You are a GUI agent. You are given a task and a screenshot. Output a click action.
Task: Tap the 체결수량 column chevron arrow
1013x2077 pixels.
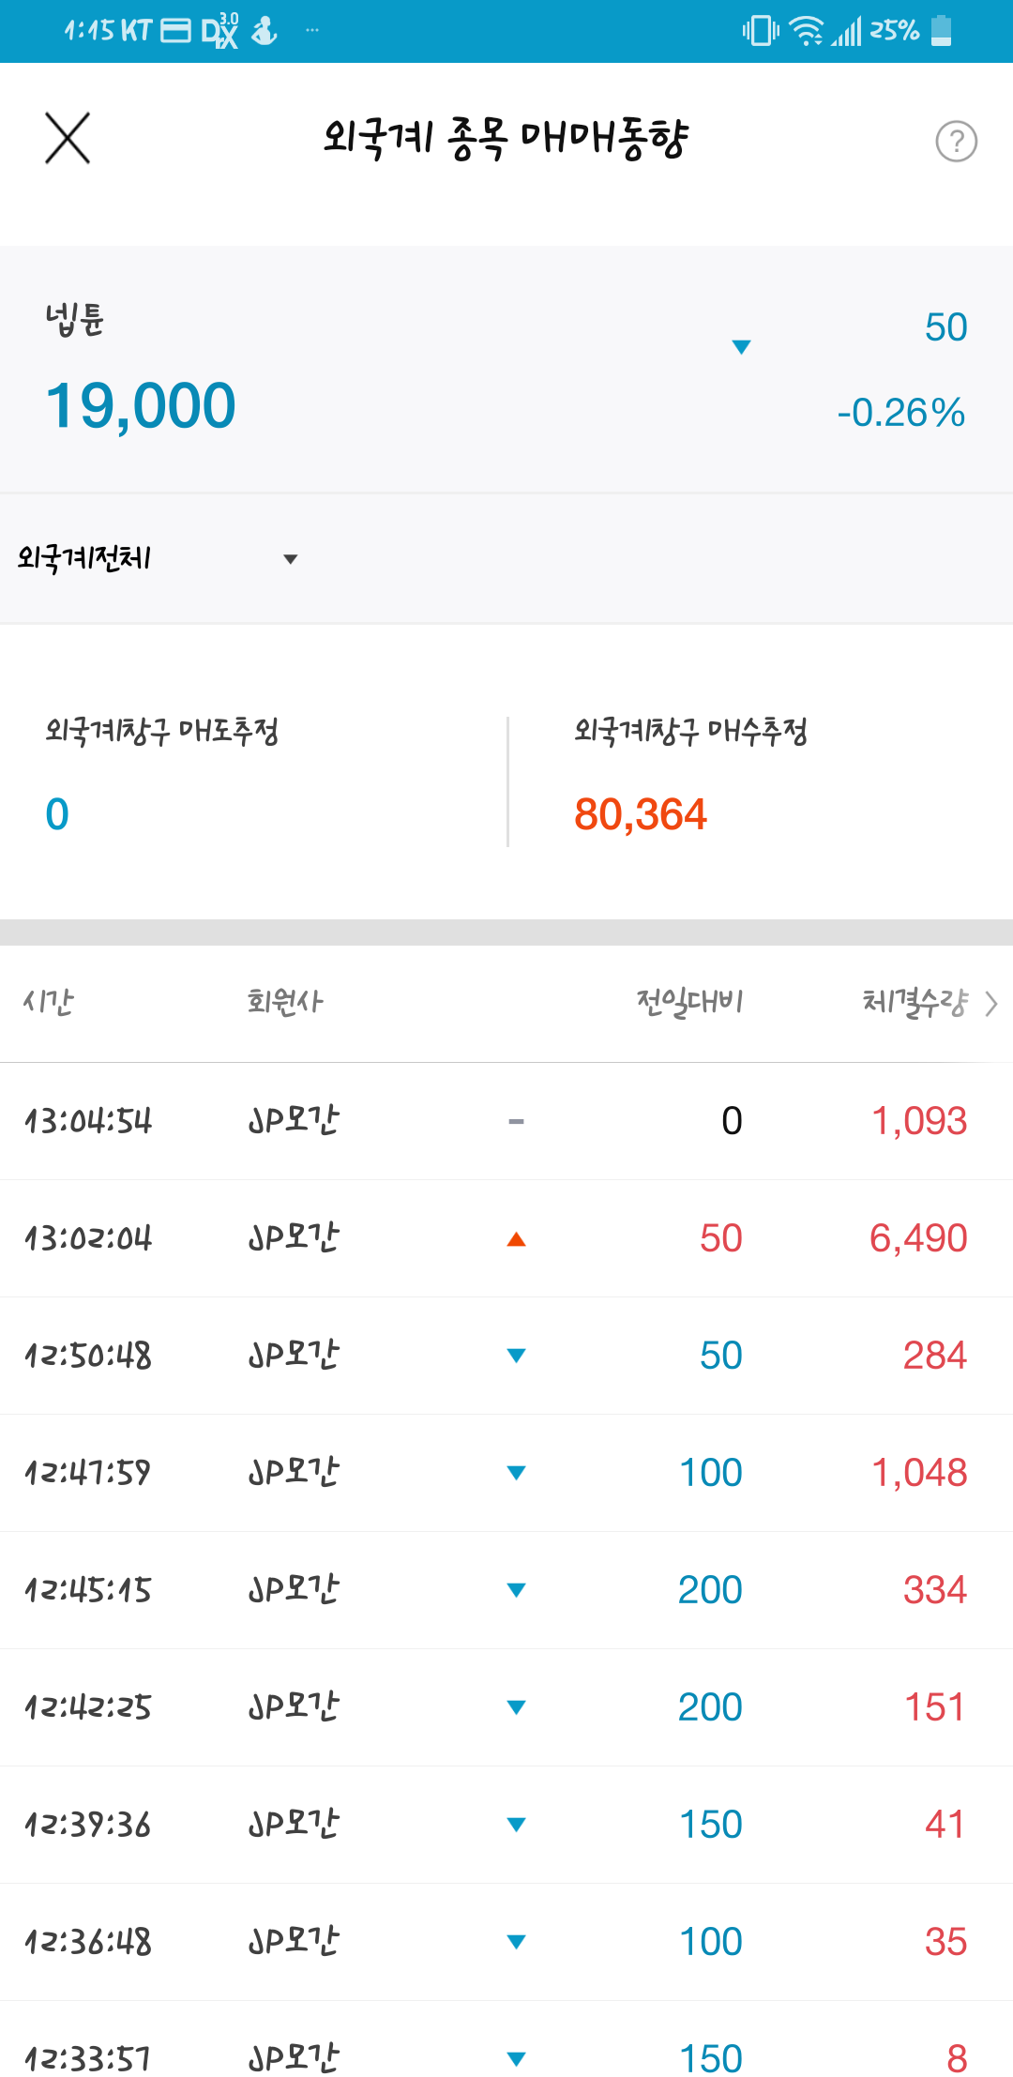pyautogui.click(x=991, y=1004)
